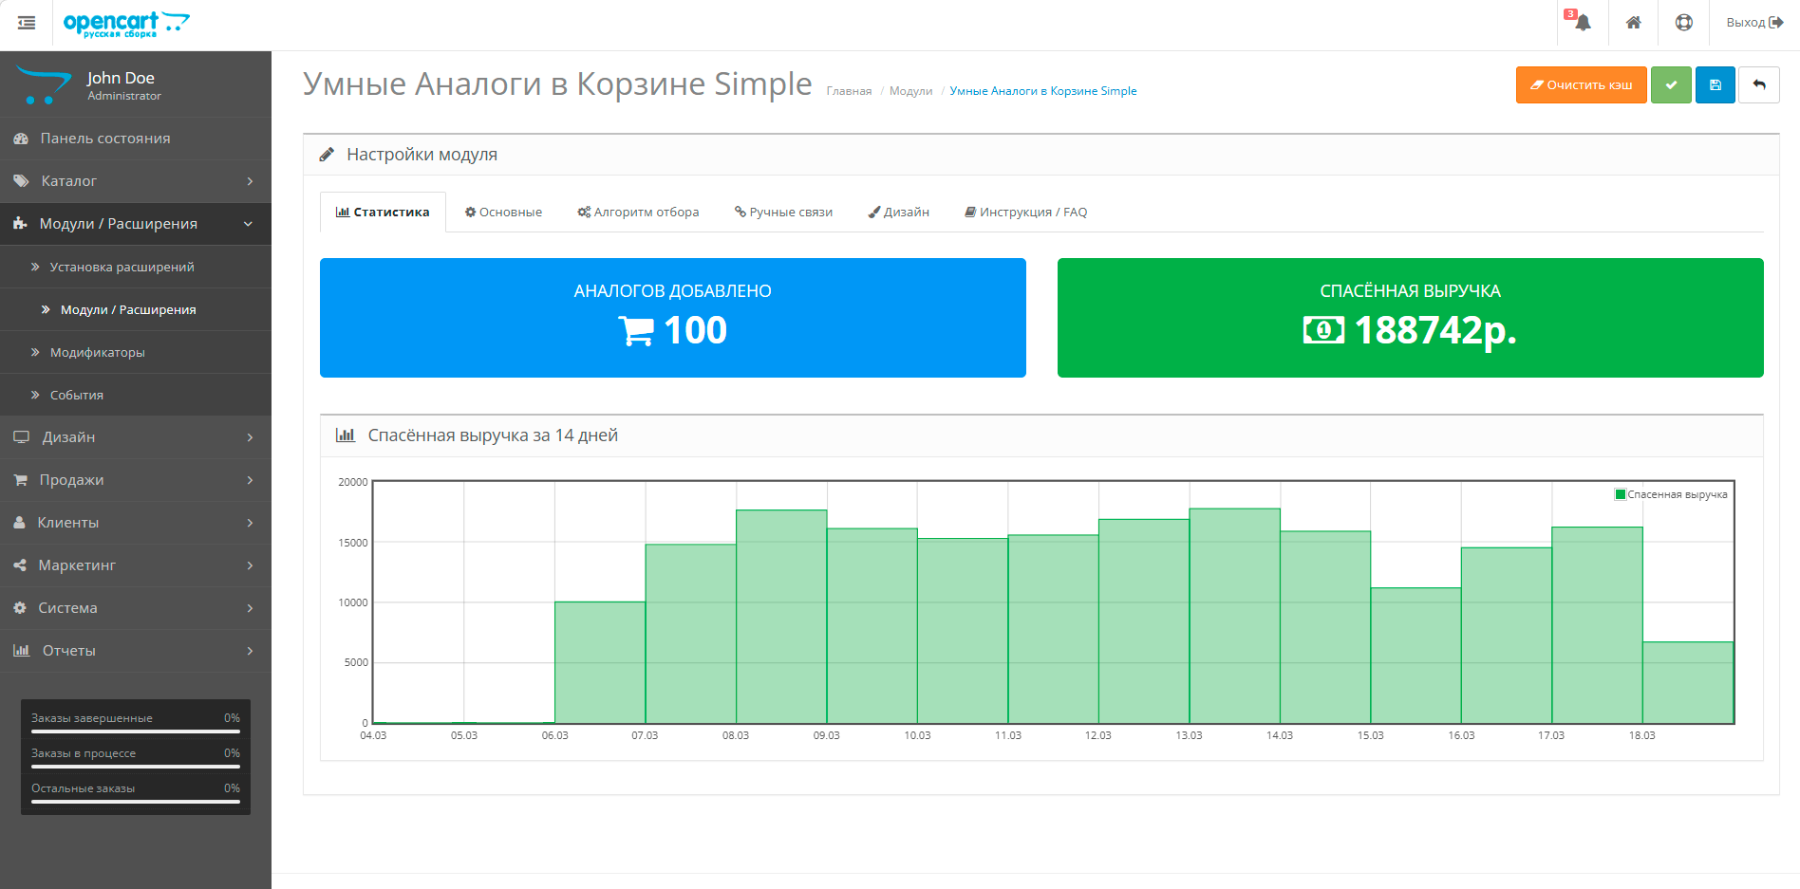Switch to the Алгоритм отбора tab

pyautogui.click(x=638, y=213)
